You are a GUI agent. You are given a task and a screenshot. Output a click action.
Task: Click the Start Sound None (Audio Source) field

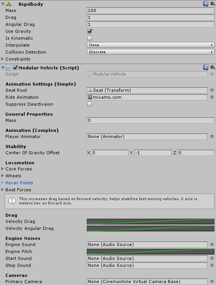pos(147,258)
